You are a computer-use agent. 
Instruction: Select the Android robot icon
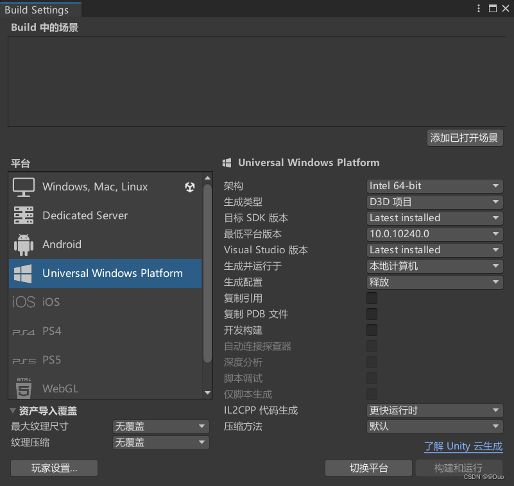pyautogui.click(x=24, y=244)
